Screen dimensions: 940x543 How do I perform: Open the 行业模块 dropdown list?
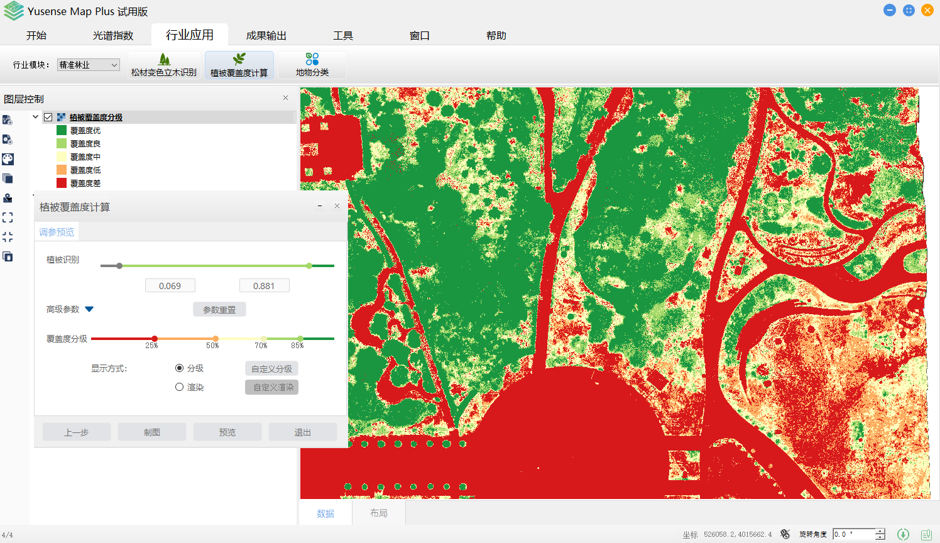pyautogui.click(x=89, y=65)
